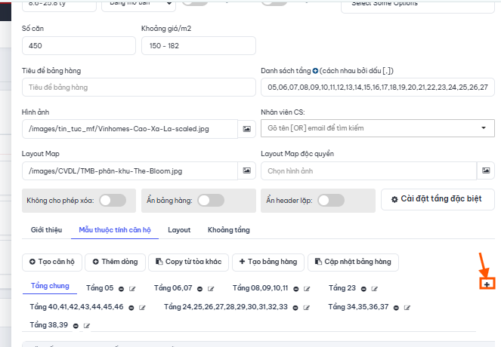Focus the Hình ảnh path field
Image resolution: width=501 pixels, height=347 pixels.
[130, 129]
